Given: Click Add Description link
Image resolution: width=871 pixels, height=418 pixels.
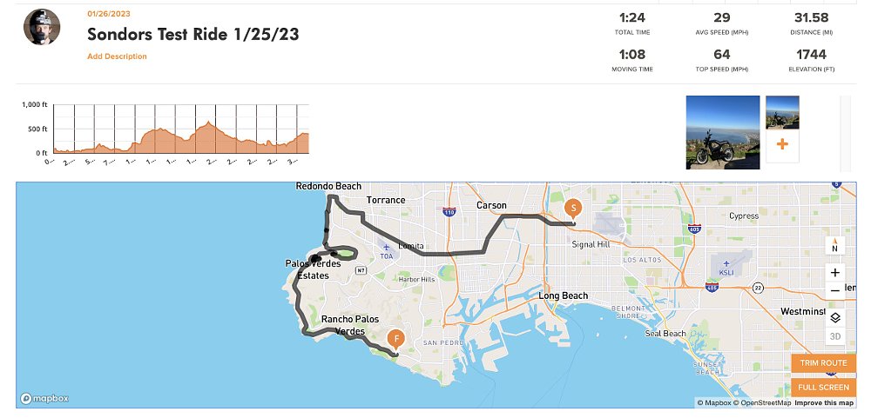Looking at the screenshot, I should point(117,56).
